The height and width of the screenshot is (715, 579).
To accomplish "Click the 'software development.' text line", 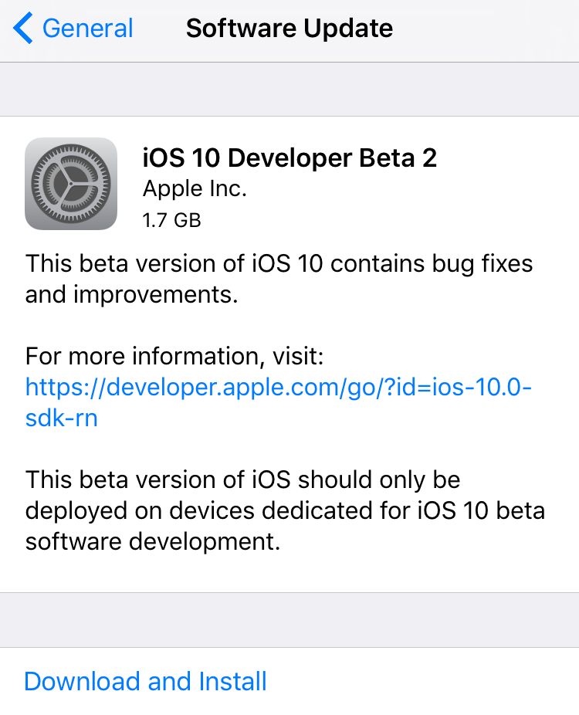I will click(152, 541).
